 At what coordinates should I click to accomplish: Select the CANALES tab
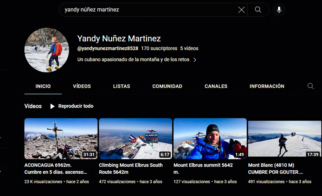(x=216, y=86)
